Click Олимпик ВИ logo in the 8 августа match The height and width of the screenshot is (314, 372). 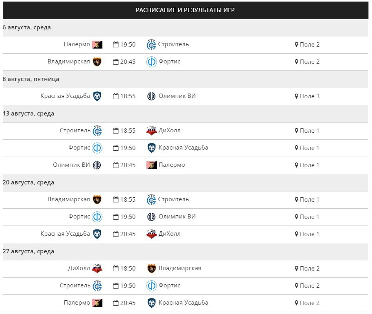pos(151,96)
